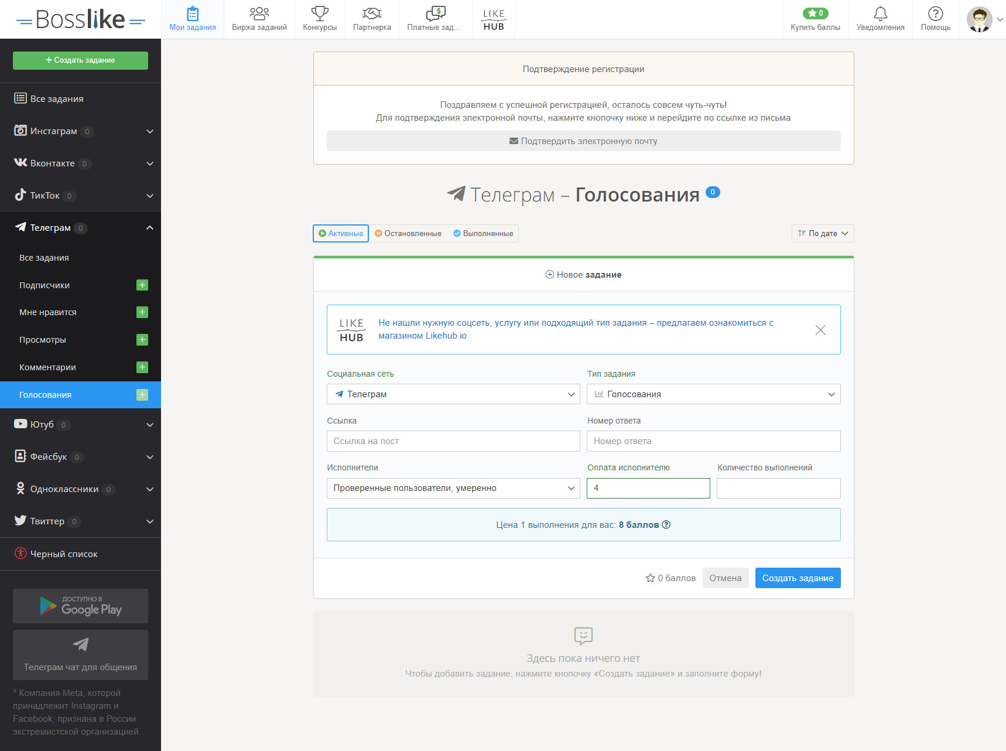Add a new Подписчики task with plus
Image resolution: width=1006 pixels, height=751 pixels.
[142, 285]
